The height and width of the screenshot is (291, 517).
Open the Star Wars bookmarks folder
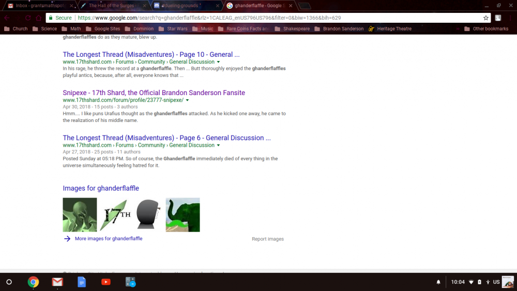[x=173, y=28]
